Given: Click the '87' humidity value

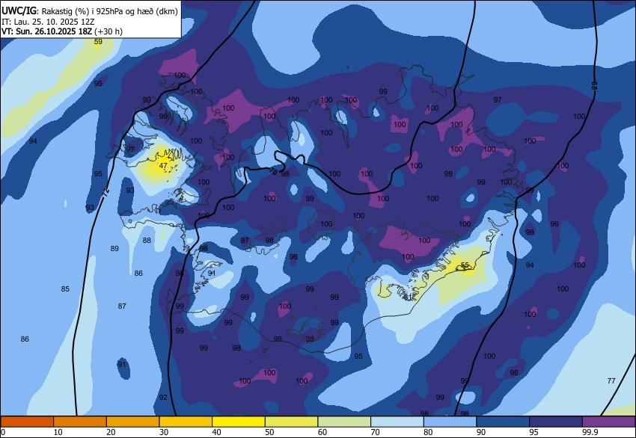Looking at the screenshot, I should tap(122, 306).
